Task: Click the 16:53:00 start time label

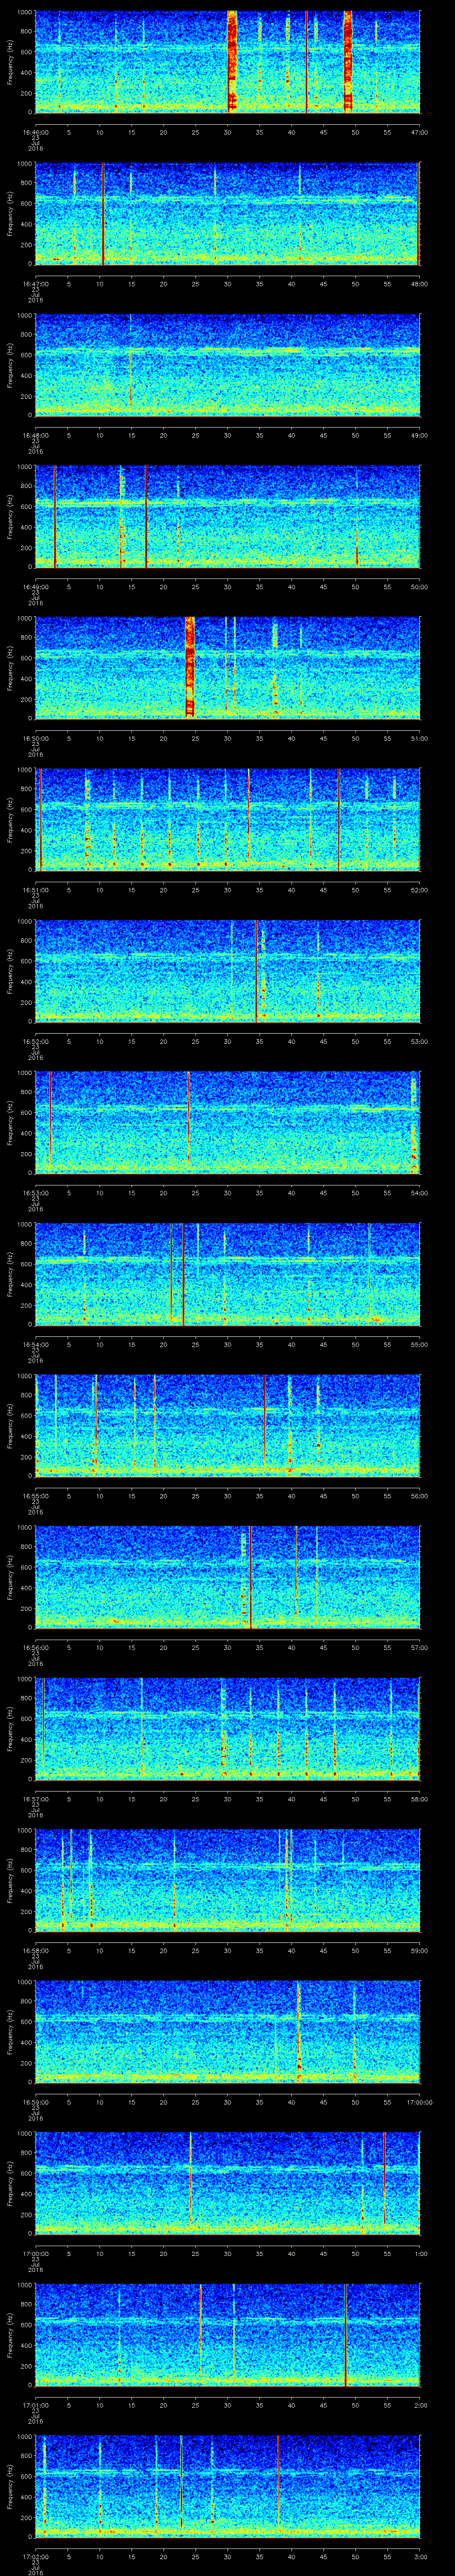Action: pos(36,1193)
